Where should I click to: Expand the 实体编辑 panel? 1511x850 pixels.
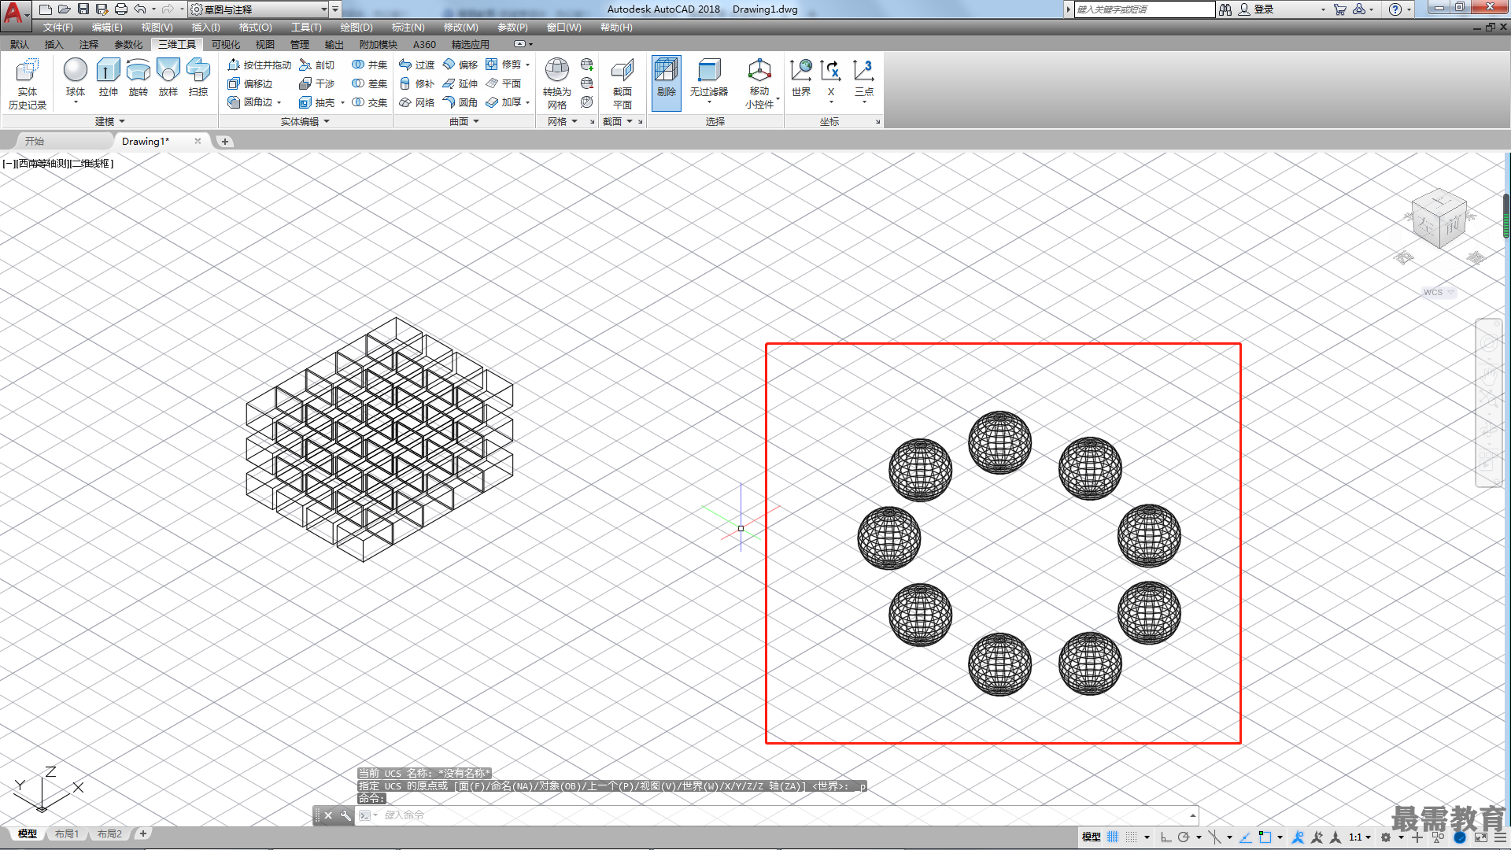click(x=305, y=121)
